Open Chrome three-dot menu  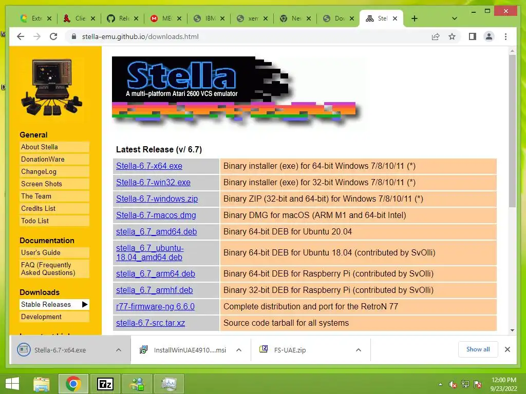[x=505, y=36]
